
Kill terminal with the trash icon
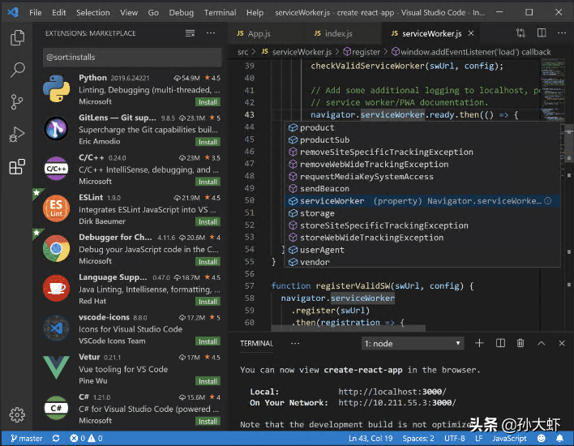[x=520, y=343]
